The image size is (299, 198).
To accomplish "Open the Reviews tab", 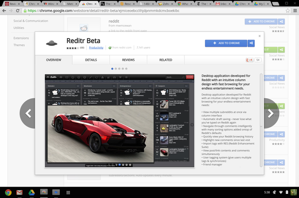I will pos(128,60).
